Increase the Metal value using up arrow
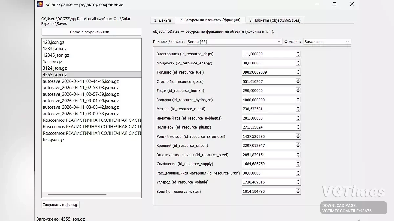 click(x=298, y=107)
